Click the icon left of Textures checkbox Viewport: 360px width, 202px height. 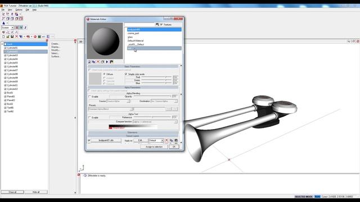click(157, 24)
